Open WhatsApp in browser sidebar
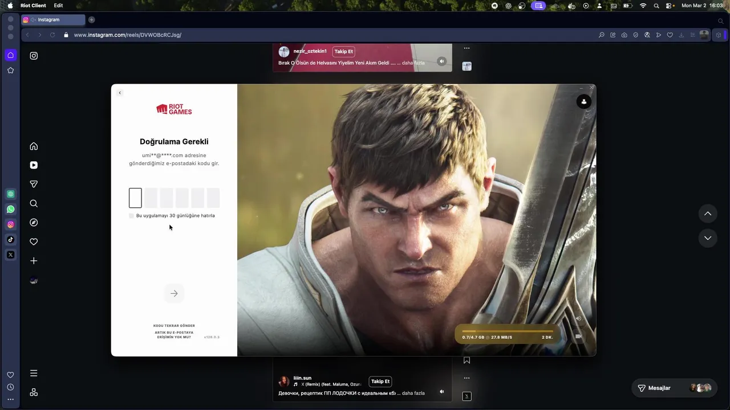Viewport: 730px width, 410px height. point(10,209)
